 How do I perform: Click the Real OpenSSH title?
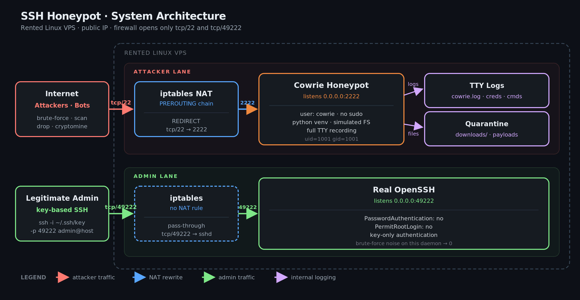(x=404, y=190)
